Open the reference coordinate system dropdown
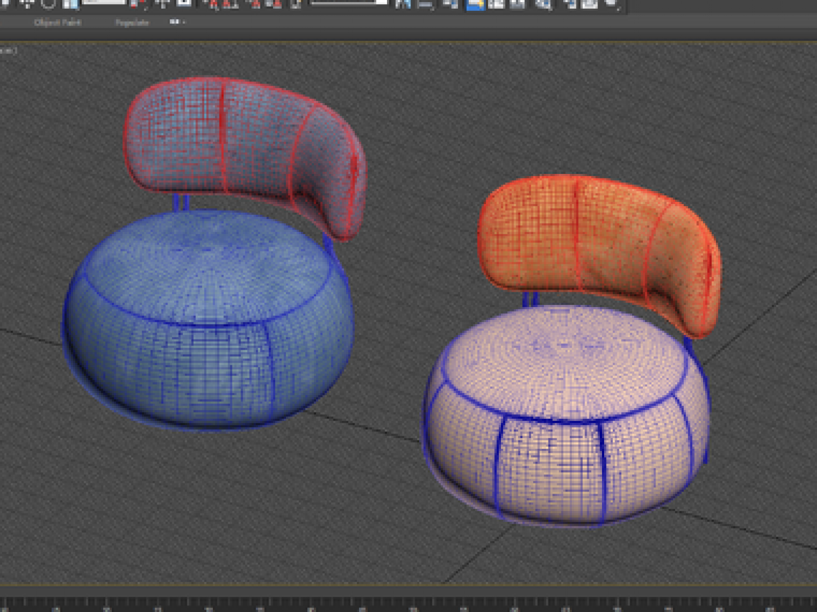Image resolution: width=817 pixels, height=612 pixels. 104,3
